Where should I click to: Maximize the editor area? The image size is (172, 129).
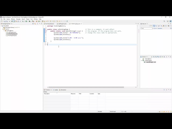click(x=138, y=24)
